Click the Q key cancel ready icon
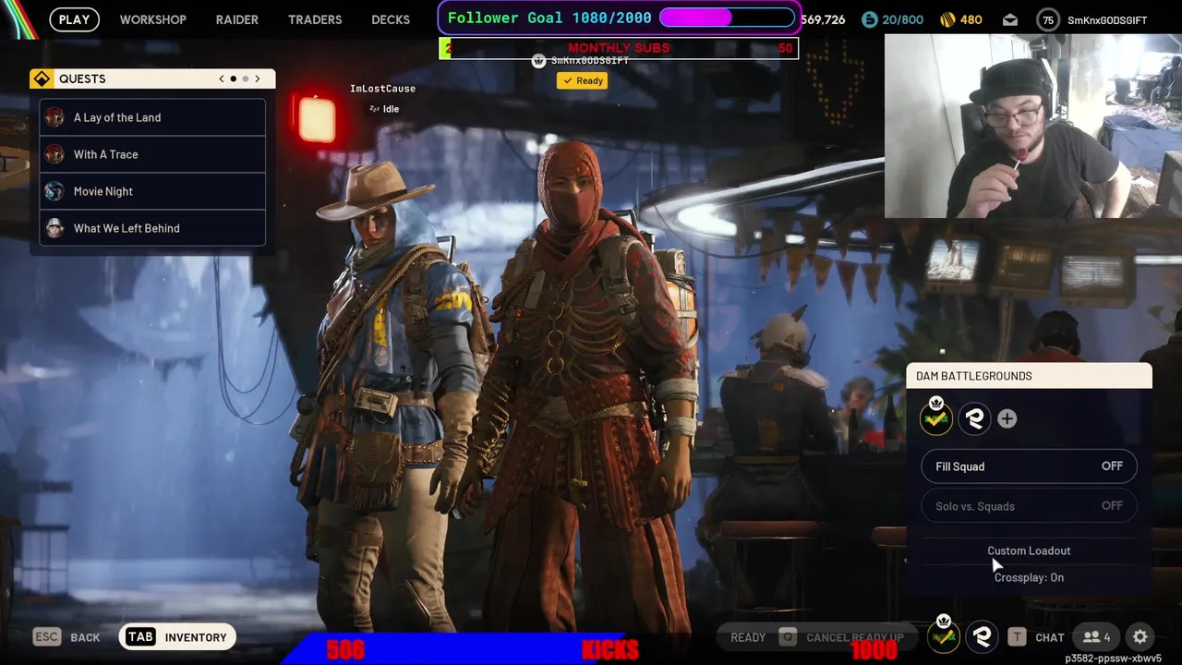The width and height of the screenshot is (1182, 665). [x=787, y=636]
